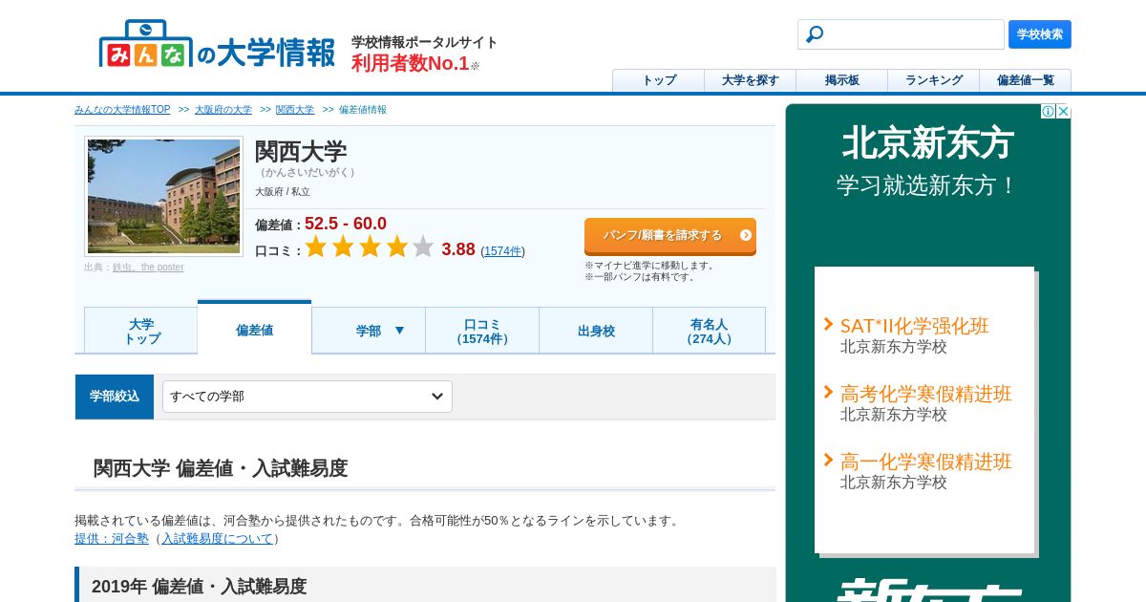Open the 提供：河合塾 link

click(x=112, y=539)
